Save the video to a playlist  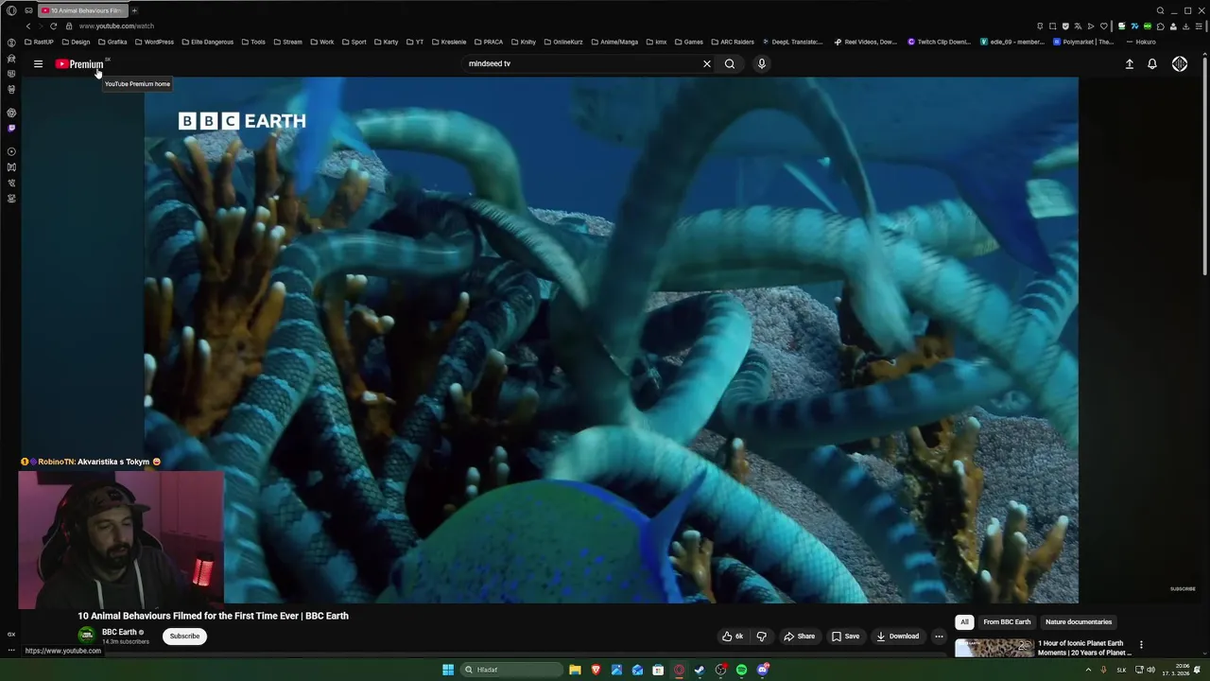845,637
